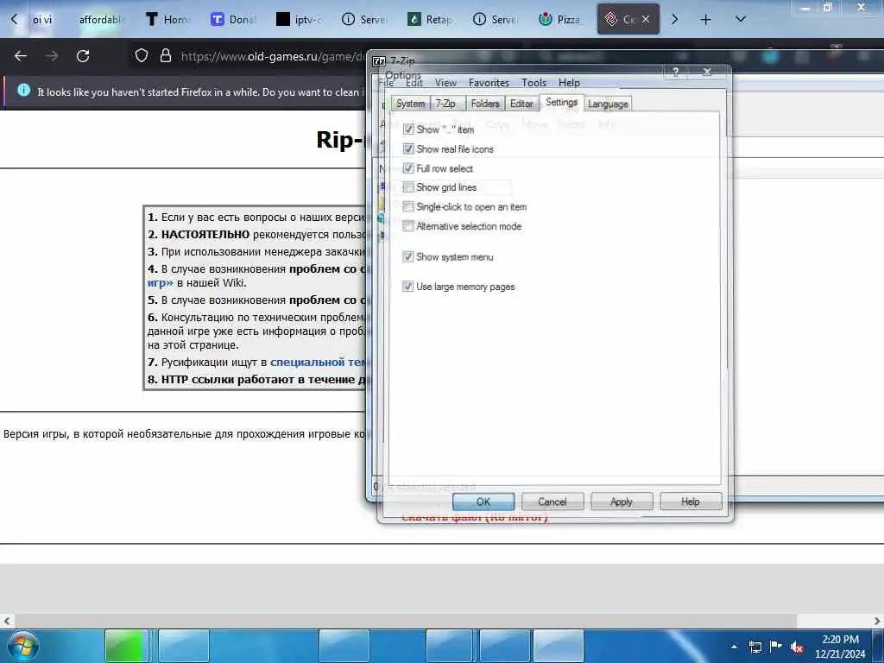Follow the blue "игр»" link on page
This screenshot has width=884, height=663.
pos(160,283)
